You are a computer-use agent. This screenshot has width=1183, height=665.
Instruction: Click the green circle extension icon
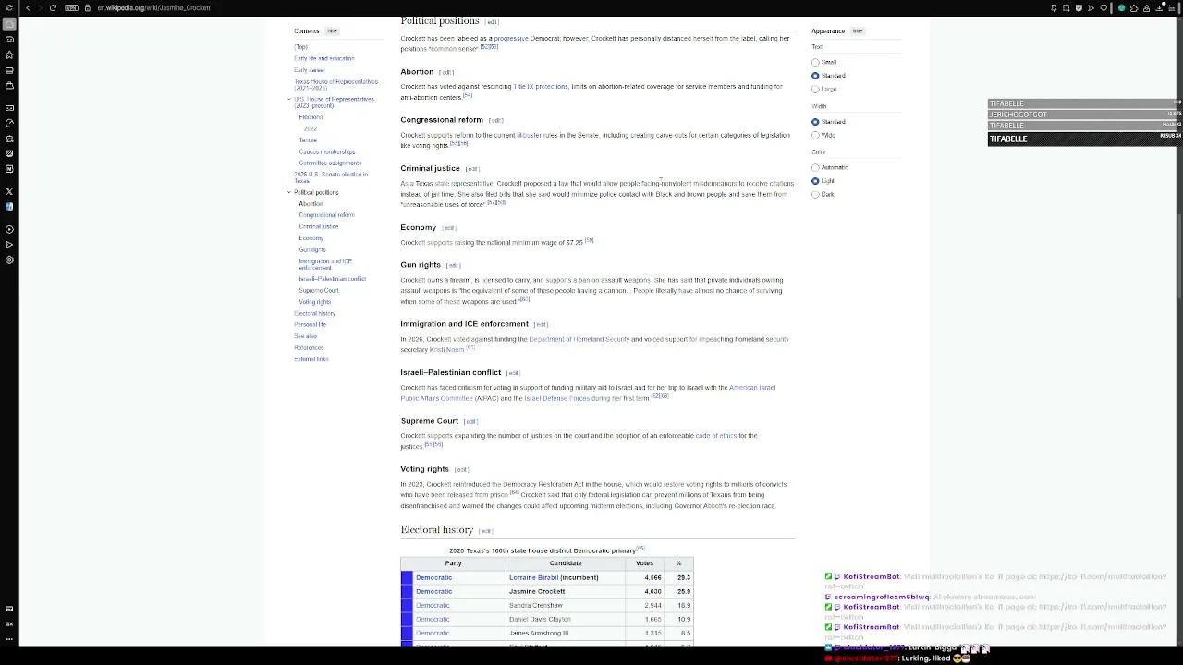point(1122,7)
